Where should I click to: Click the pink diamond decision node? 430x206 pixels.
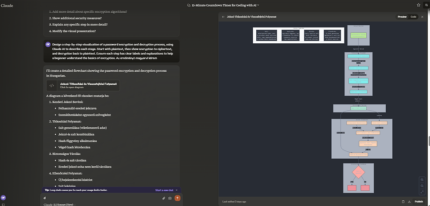coord(358,172)
